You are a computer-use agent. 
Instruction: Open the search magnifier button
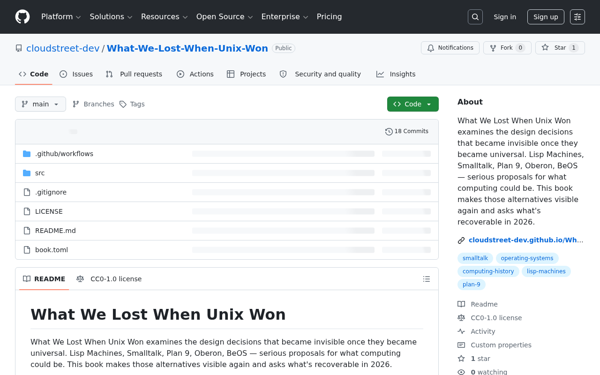pos(475,17)
